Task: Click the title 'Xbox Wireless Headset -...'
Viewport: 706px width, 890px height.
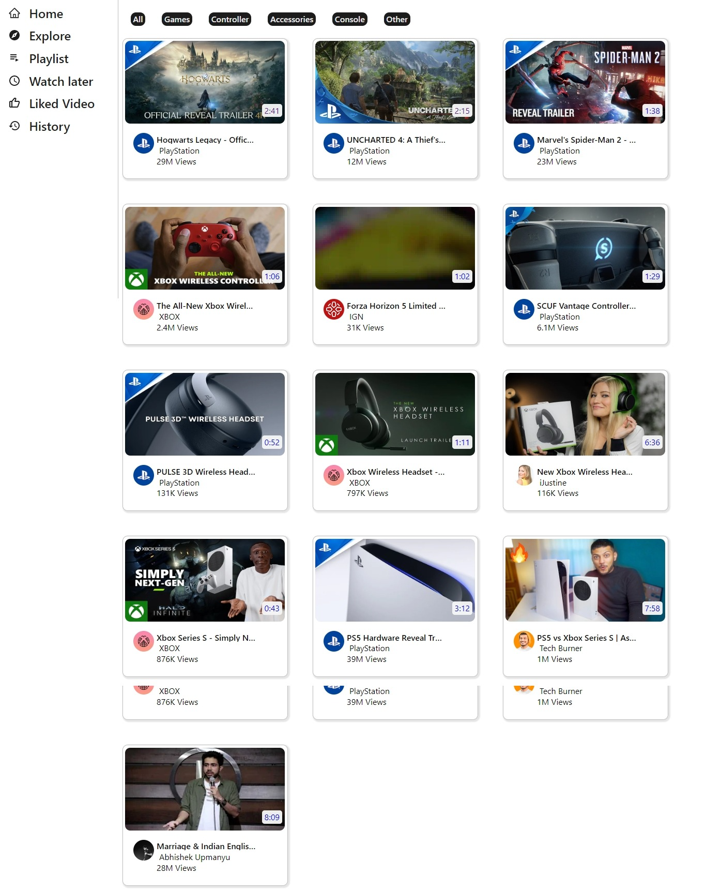Action: point(396,472)
